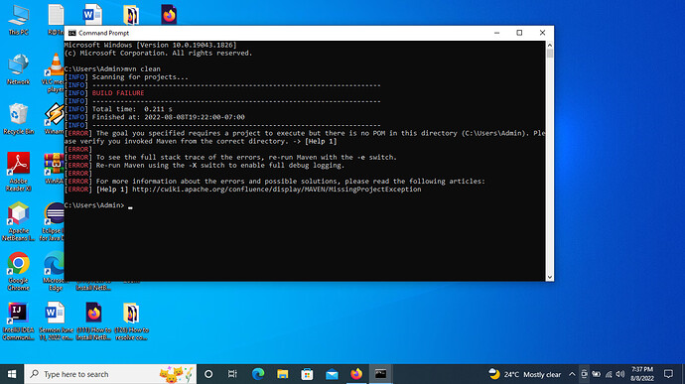This screenshot has height=384, width=685.
Task: Open Microsoft Edge from the taskbar
Action: [258, 374]
